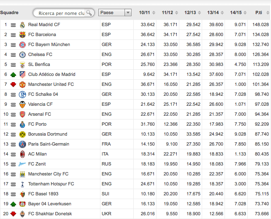Click the Chelsea FC club crest

point(22,55)
